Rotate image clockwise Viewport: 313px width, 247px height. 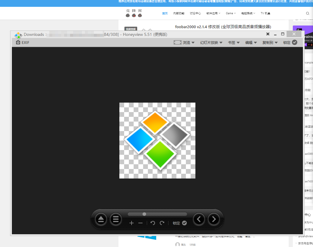(x=162, y=223)
